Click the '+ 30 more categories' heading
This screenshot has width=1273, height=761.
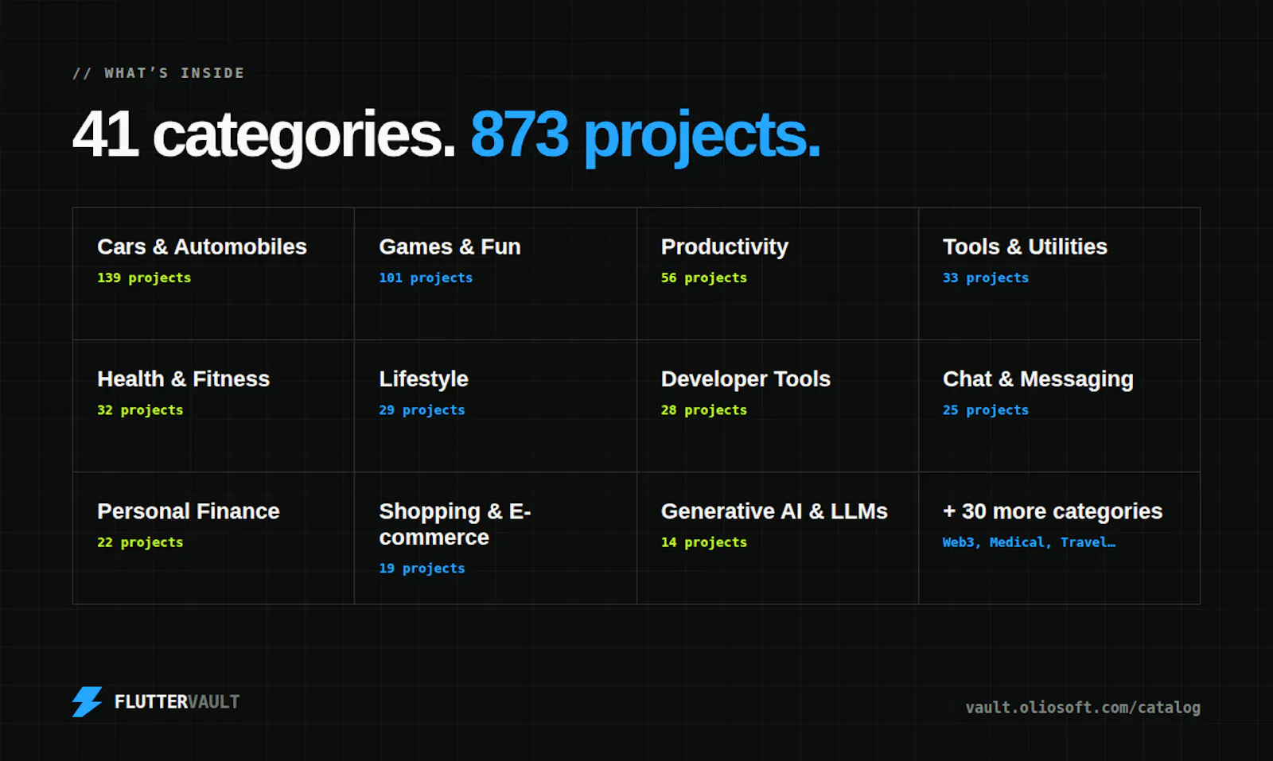tap(1053, 511)
